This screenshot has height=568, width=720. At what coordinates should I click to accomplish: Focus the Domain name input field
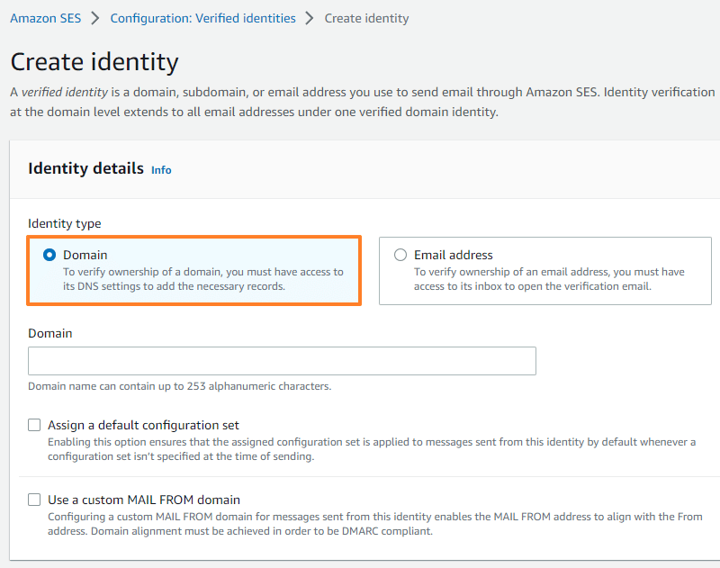pyautogui.click(x=282, y=361)
